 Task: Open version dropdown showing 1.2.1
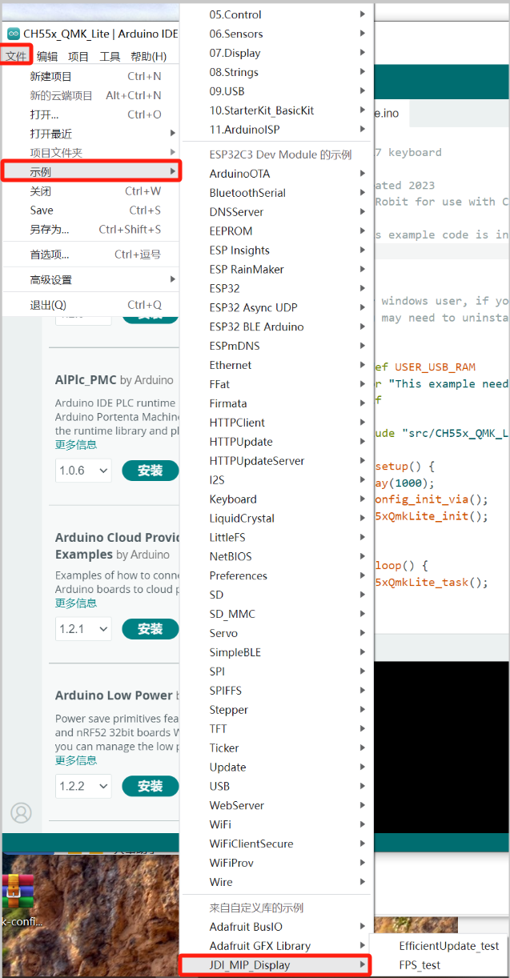83,629
